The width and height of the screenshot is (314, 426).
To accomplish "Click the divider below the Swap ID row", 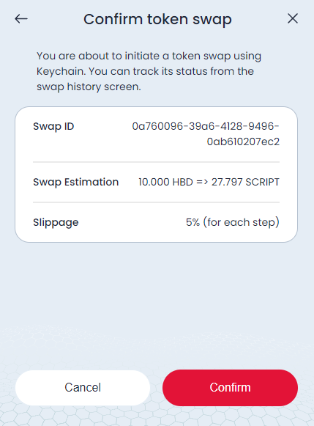I will (x=156, y=162).
